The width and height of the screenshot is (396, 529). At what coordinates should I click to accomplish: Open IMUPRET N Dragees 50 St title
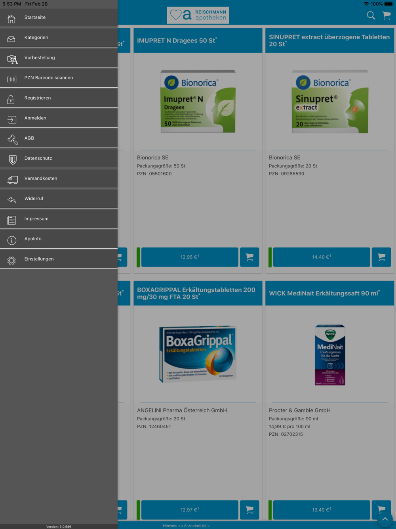click(x=177, y=40)
